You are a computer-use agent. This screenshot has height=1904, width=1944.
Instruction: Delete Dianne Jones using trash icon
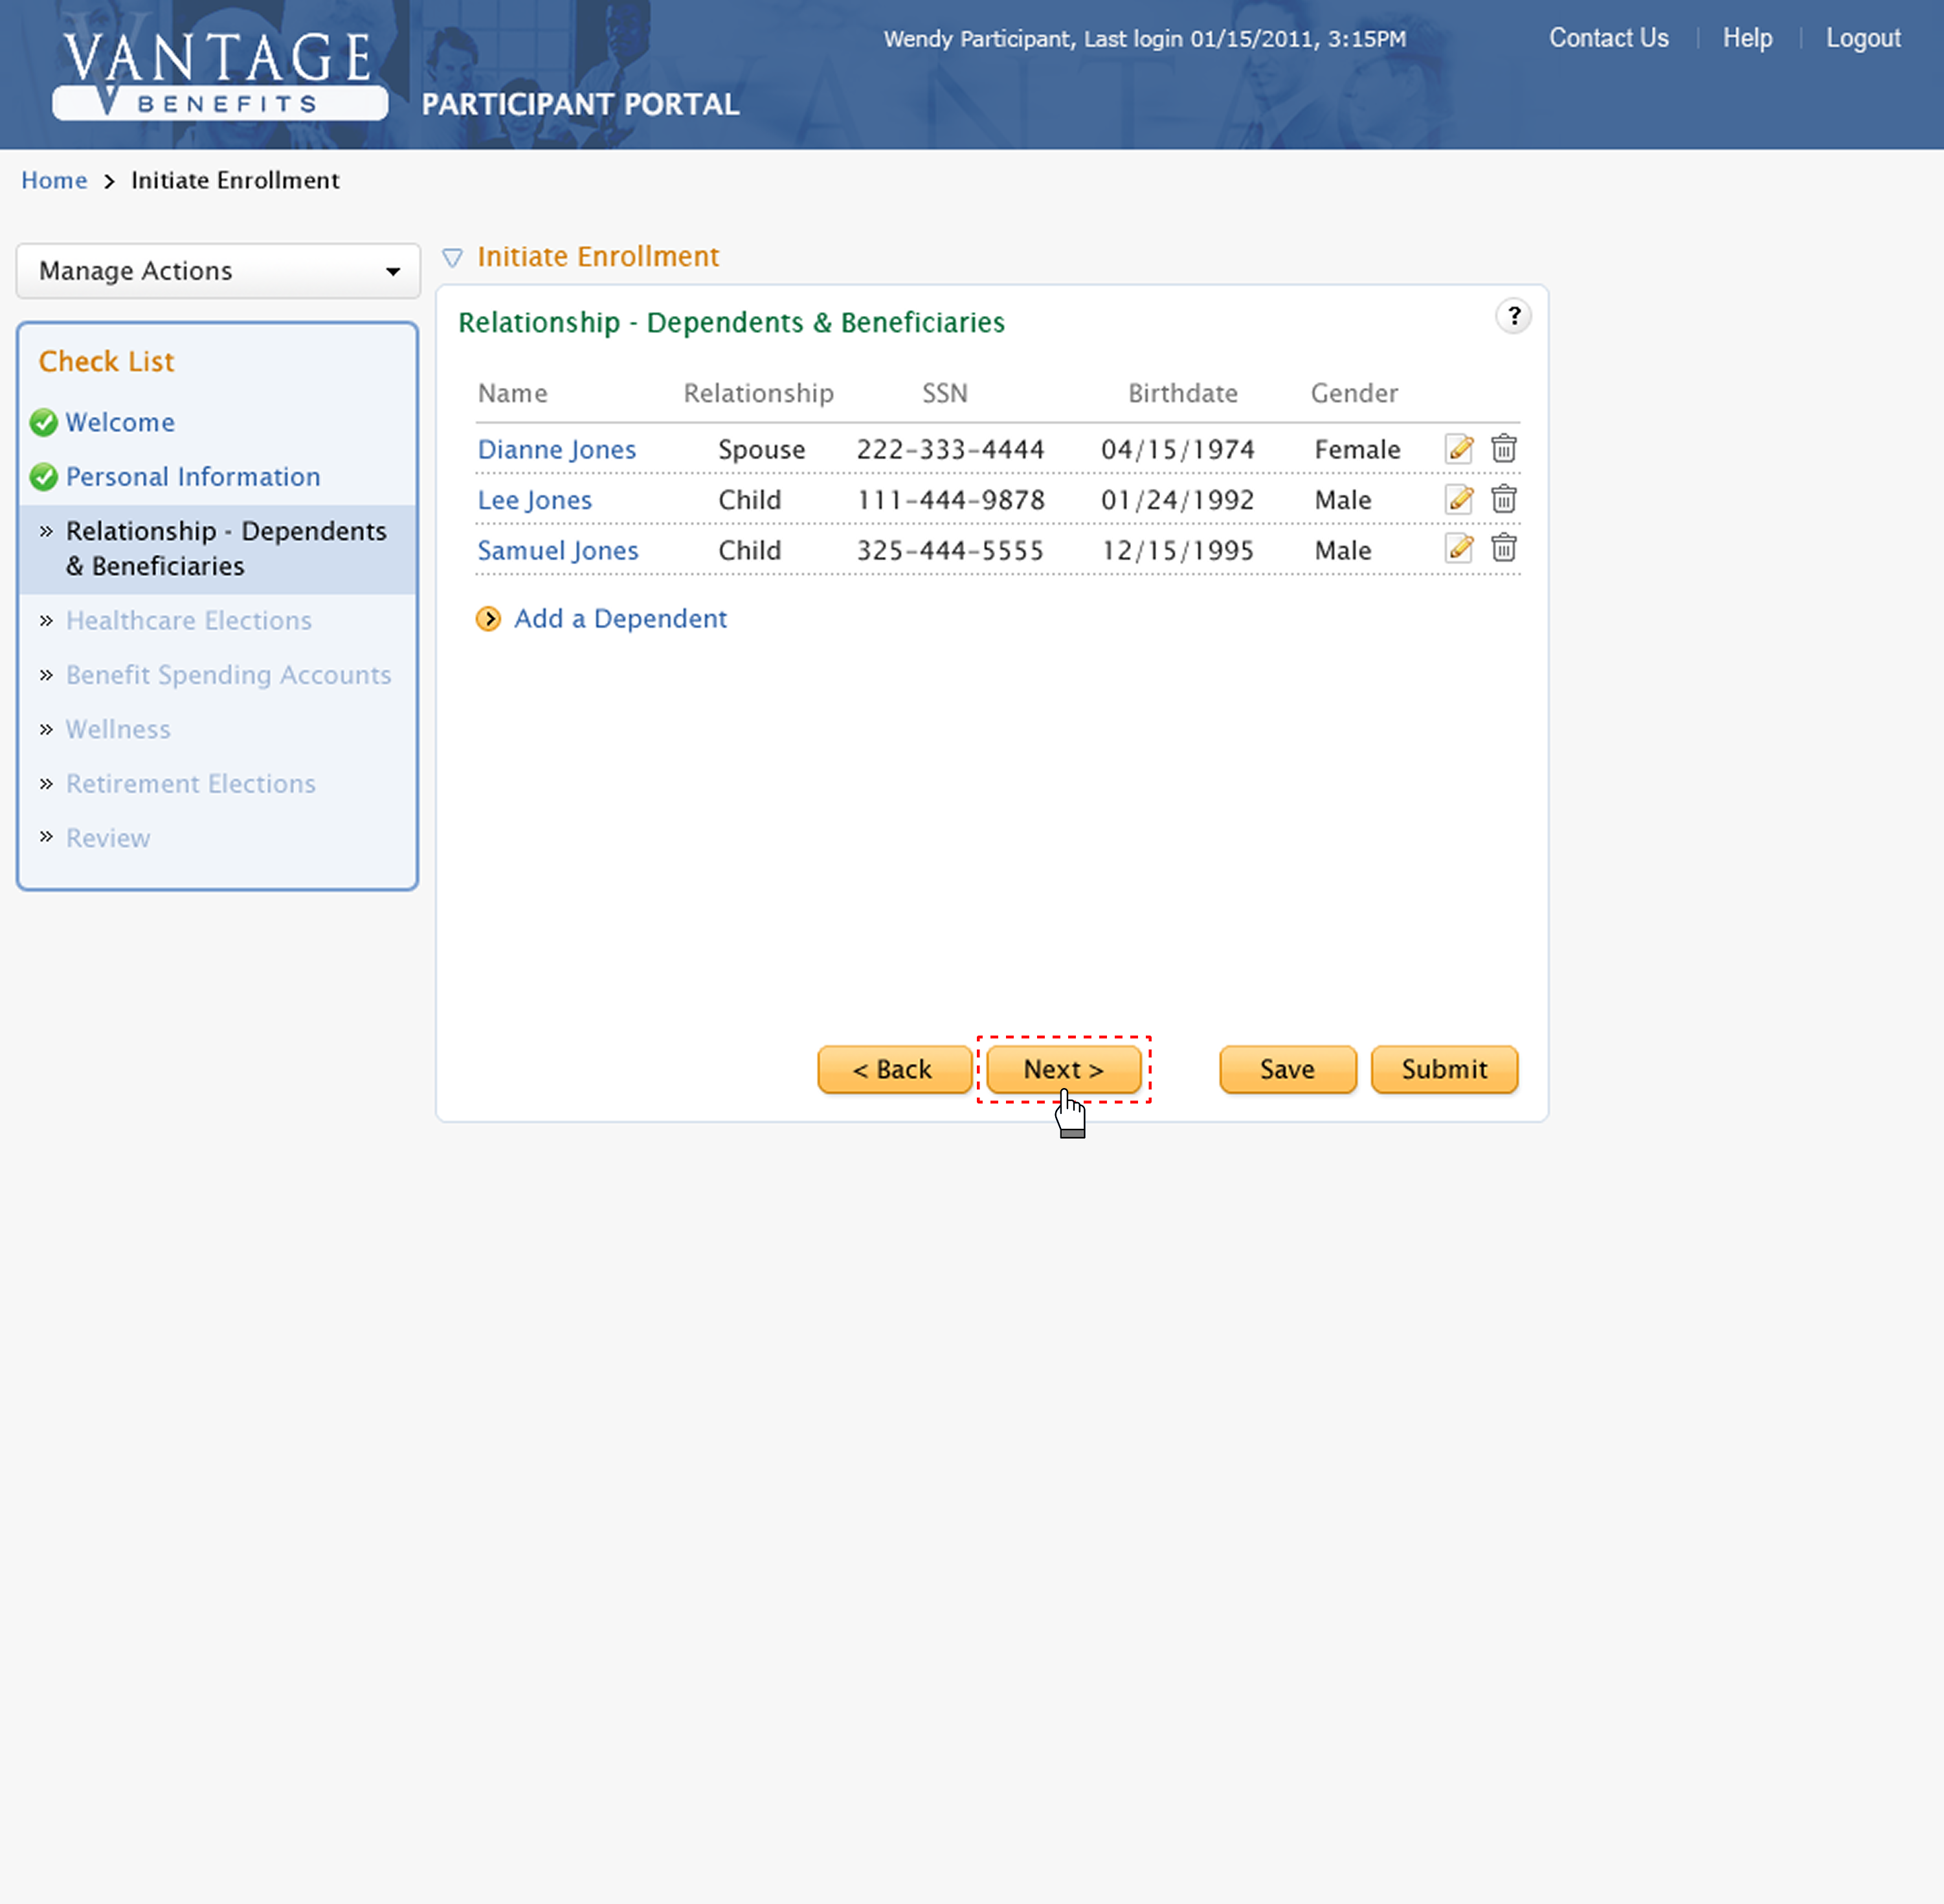(x=1503, y=449)
